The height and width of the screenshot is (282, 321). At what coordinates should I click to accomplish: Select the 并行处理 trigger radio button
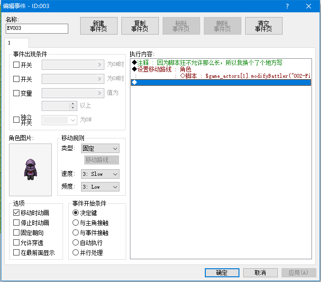75,252
